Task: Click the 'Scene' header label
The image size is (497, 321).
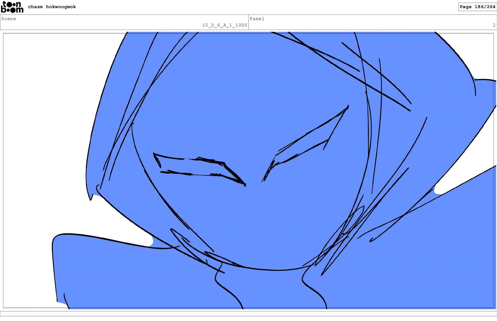Action: [9, 19]
